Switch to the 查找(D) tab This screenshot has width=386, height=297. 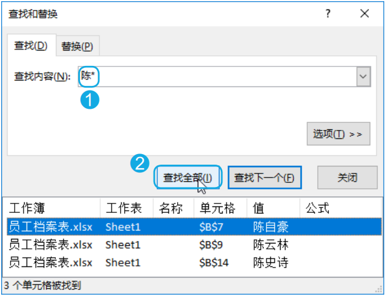32,45
